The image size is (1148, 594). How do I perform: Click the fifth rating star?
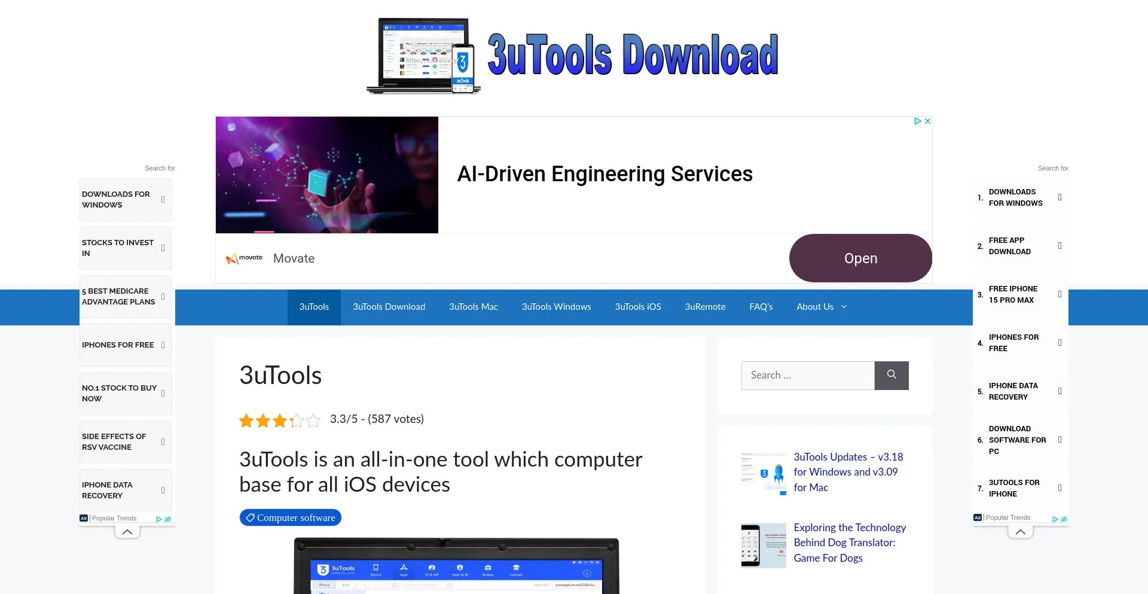coord(313,421)
